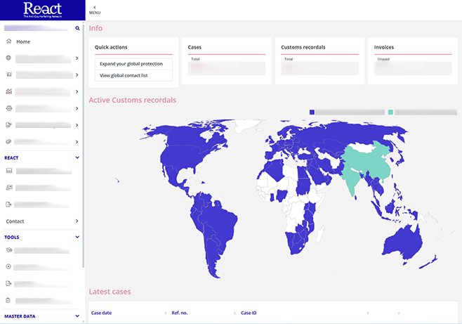Click the document export icon under TOOLS
This screenshot has height=324, width=462.
8,283
